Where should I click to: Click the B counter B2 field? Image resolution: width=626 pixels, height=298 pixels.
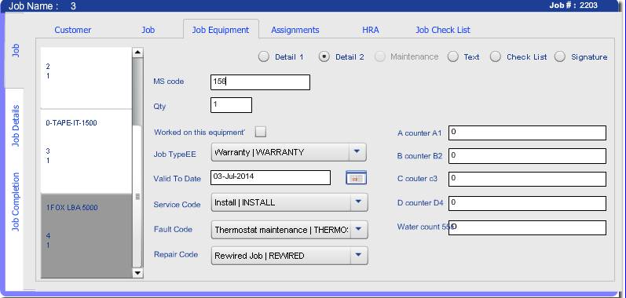[527, 156]
